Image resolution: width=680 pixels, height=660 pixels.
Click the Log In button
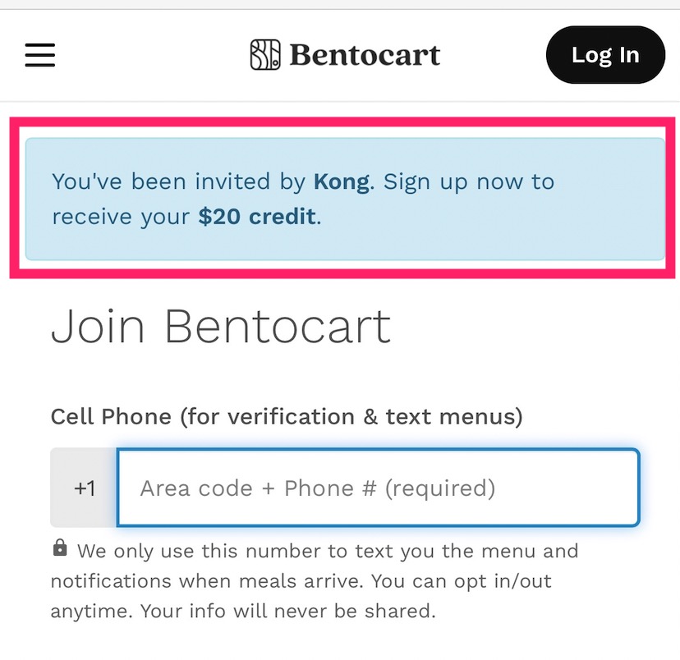(x=605, y=54)
